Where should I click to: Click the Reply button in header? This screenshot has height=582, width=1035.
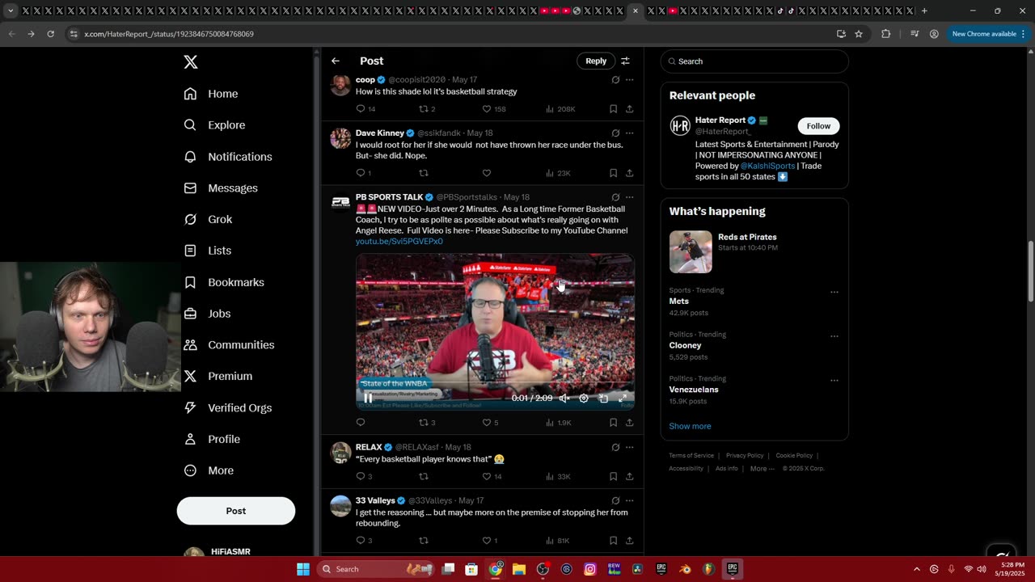pyautogui.click(x=596, y=61)
